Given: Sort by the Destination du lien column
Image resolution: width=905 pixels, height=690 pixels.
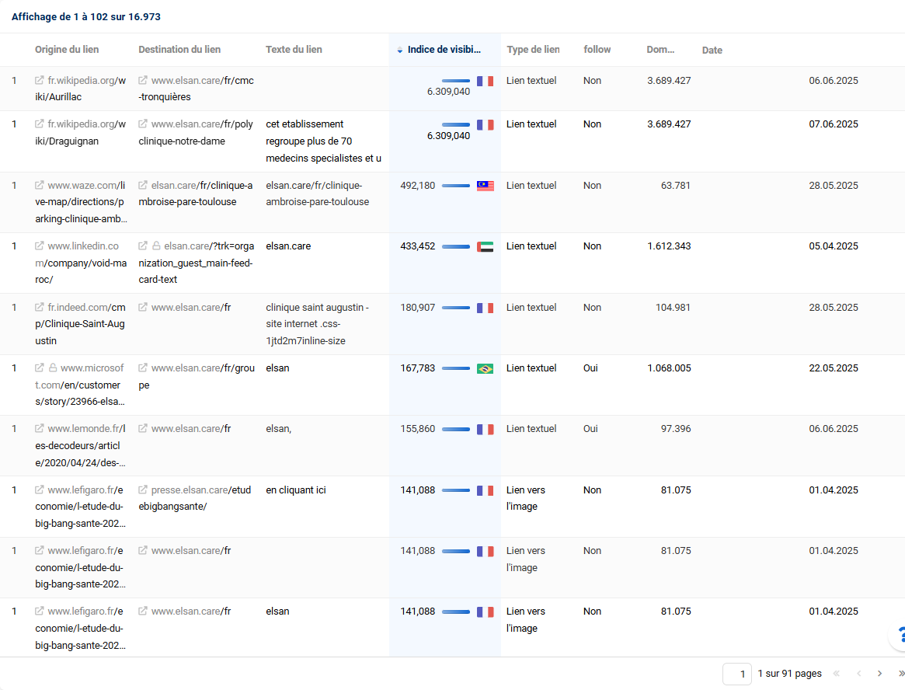Looking at the screenshot, I should coord(179,50).
